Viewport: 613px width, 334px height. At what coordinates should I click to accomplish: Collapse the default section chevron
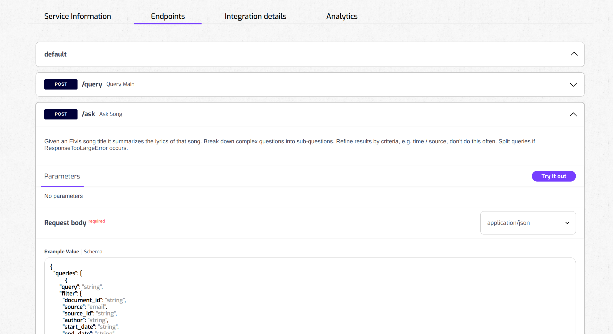pyautogui.click(x=574, y=54)
